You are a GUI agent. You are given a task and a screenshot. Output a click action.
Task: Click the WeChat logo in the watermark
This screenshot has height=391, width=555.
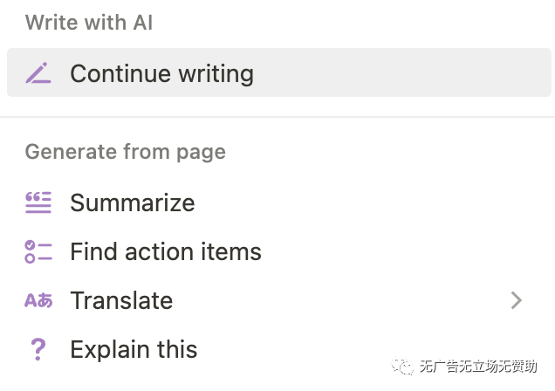402,367
